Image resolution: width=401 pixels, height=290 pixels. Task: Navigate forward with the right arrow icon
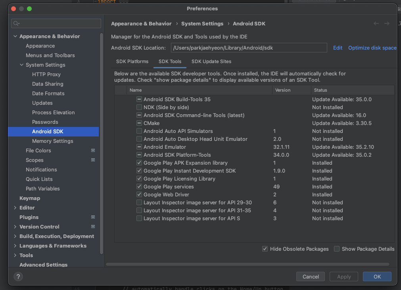[x=387, y=24]
